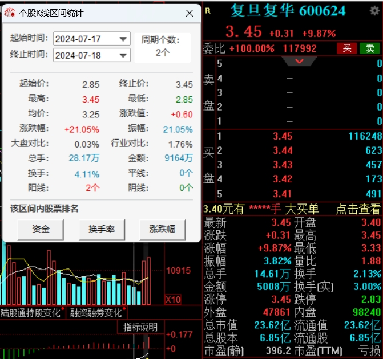This screenshot has height=359, width=383.
Task: Click the indicator axis value +0.177
Action: tap(179, 334)
